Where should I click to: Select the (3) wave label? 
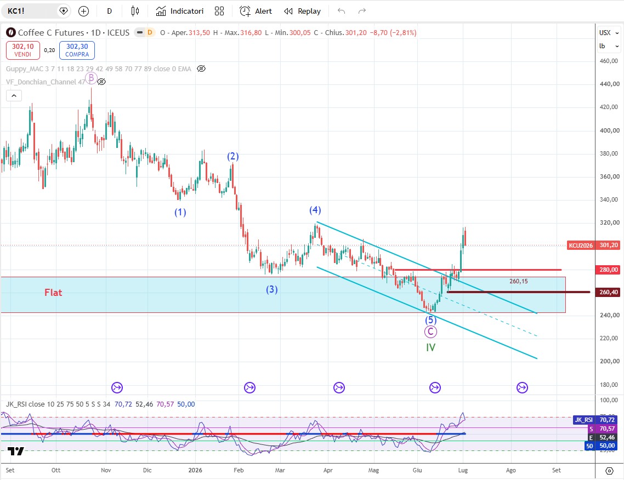[272, 289]
